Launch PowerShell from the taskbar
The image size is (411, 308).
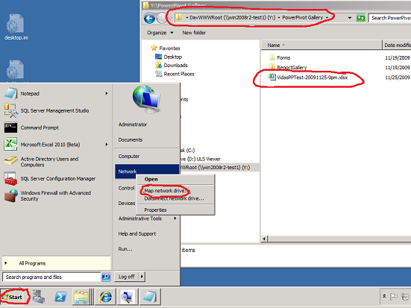(60, 297)
